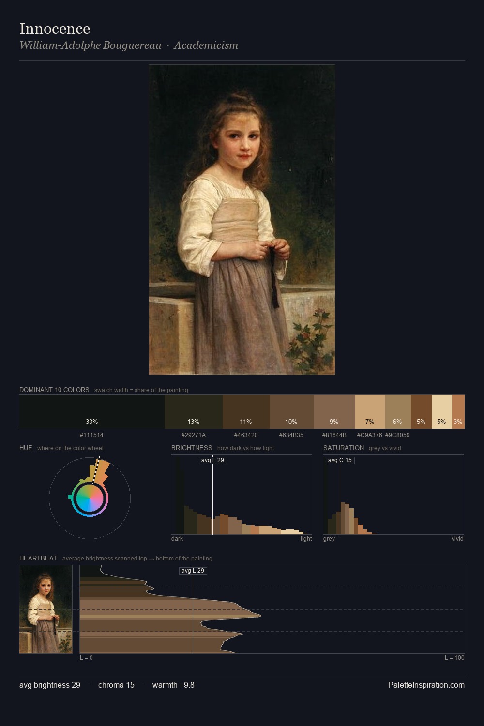The width and height of the screenshot is (484, 726).
Task: Choose the 10% swatch #634B35
Action: (x=291, y=412)
